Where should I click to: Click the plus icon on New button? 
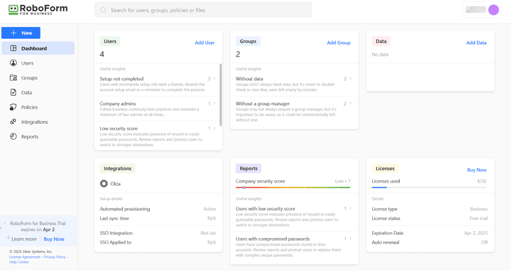click(13, 33)
